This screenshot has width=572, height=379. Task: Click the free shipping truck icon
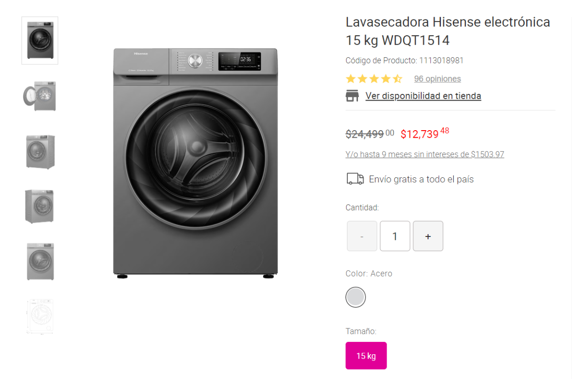[x=355, y=179]
